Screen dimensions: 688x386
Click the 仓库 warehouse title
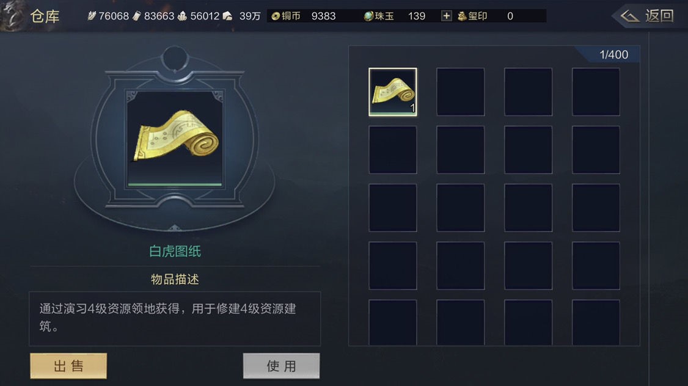(45, 16)
